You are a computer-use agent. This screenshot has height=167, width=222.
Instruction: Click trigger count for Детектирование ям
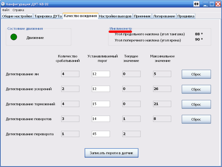point(70,74)
